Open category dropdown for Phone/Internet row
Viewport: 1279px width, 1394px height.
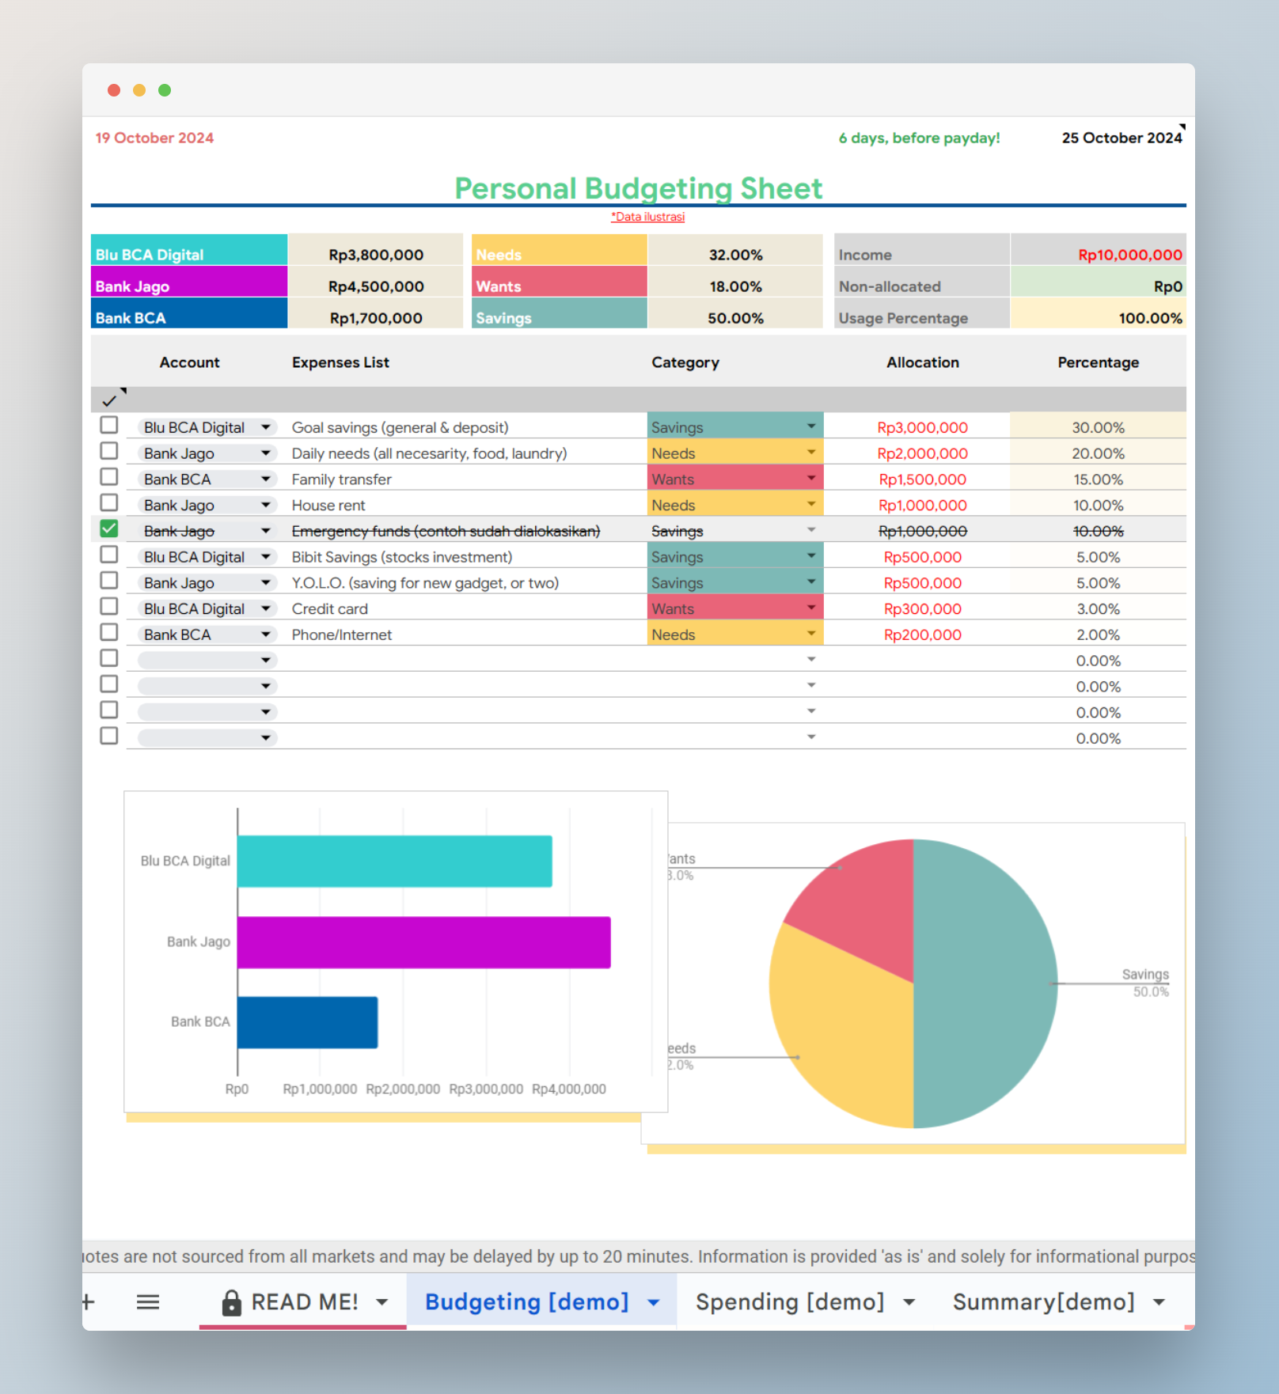pos(811,634)
